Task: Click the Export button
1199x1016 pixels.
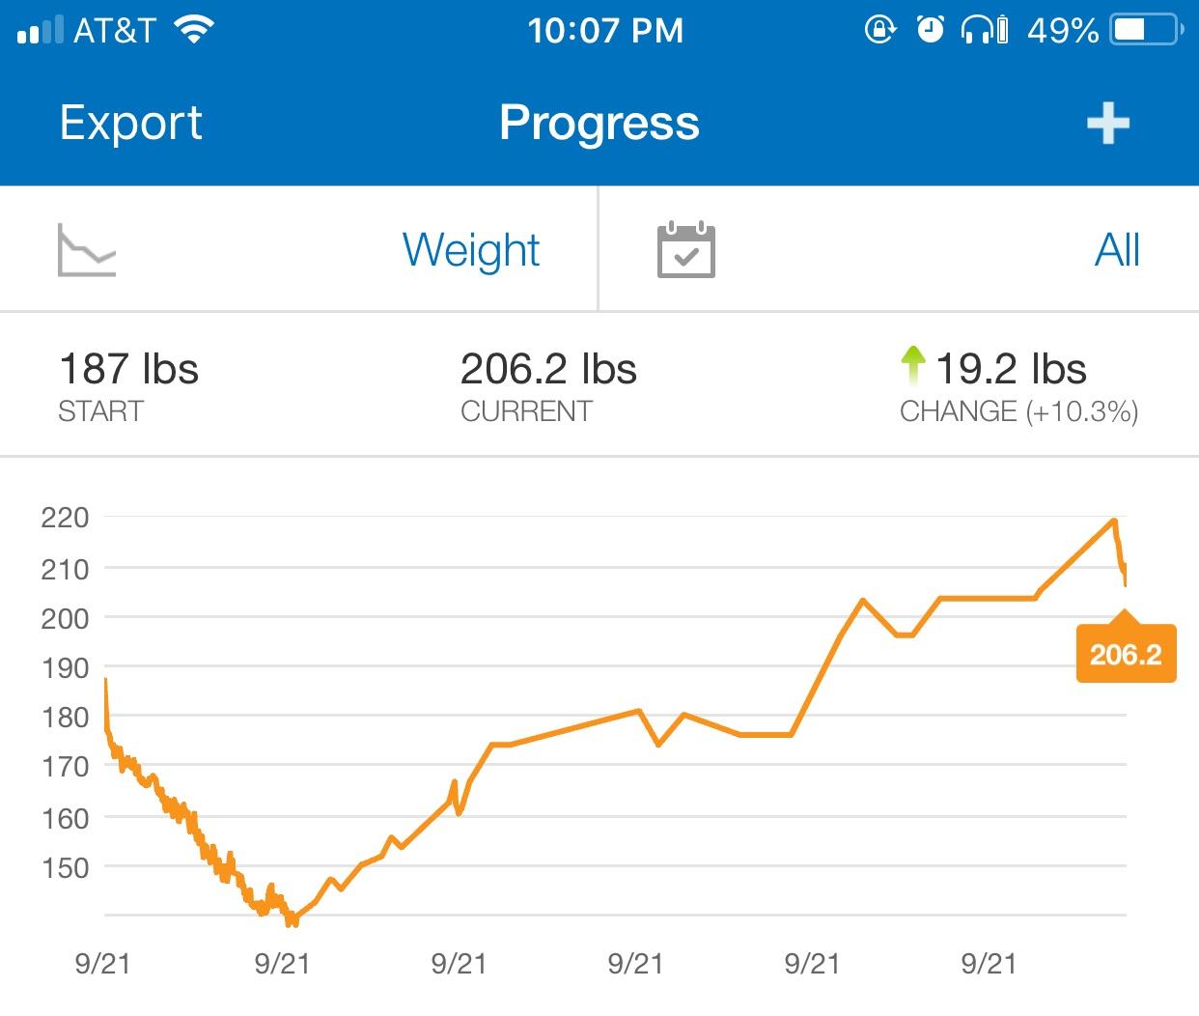Action: [131, 123]
